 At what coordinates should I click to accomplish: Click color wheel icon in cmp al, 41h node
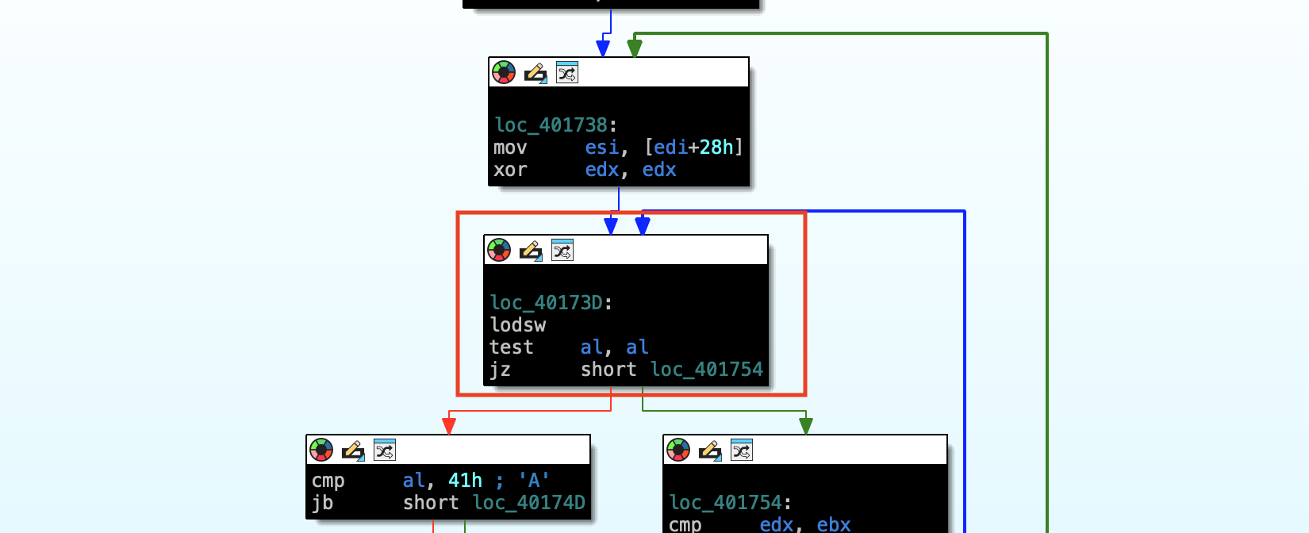(321, 451)
